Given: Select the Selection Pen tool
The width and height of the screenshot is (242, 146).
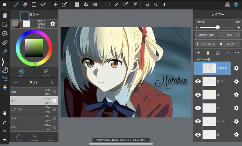Looking at the screenshot, I should [x=125, y=5].
